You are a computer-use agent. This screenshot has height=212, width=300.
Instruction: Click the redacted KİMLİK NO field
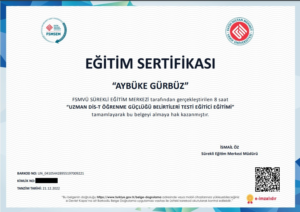(x=46, y=180)
